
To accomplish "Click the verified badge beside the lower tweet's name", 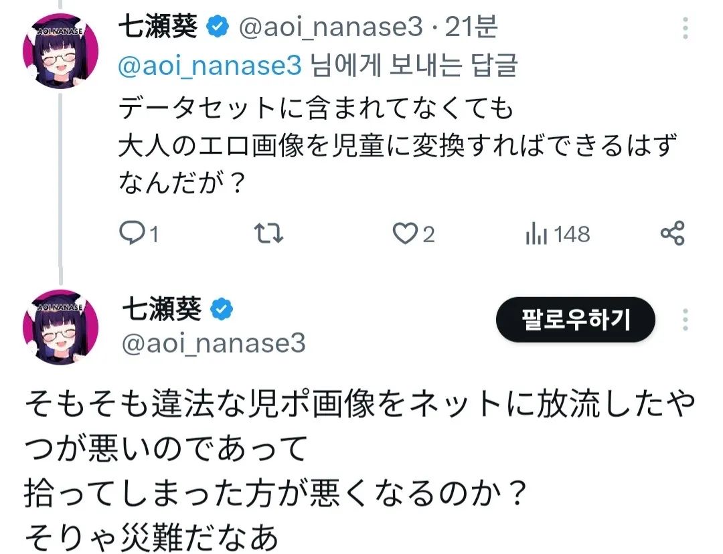I will pyautogui.click(x=222, y=308).
